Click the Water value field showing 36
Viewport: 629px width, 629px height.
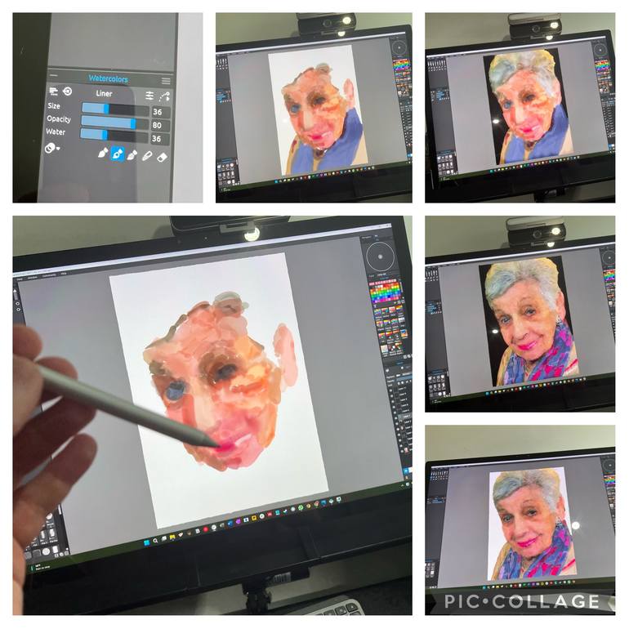click(160, 139)
